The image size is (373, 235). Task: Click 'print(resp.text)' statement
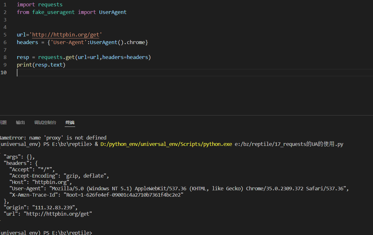tap(41, 65)
